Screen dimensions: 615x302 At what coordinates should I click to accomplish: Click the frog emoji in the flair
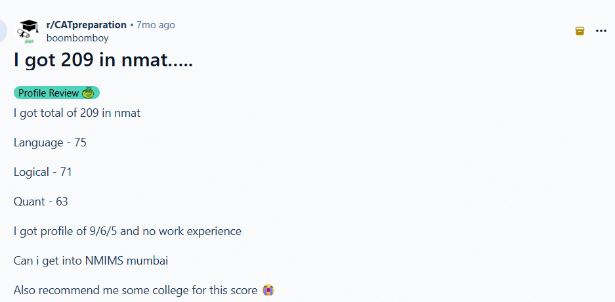coord(88,93)
